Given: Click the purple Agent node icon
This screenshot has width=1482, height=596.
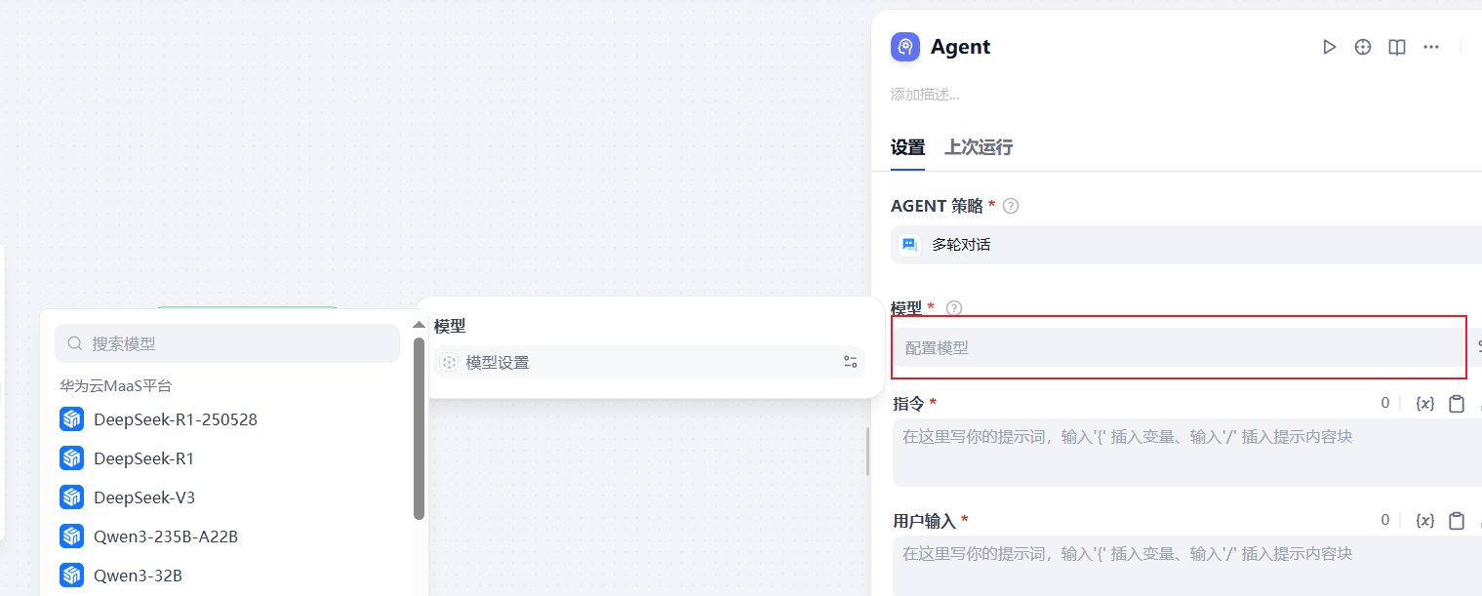Looking at the screenshot, I should (x=905, y=47).
